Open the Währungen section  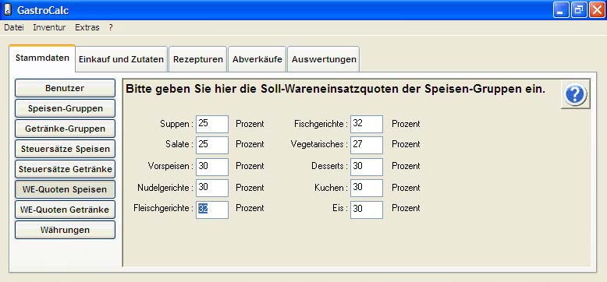[x=65, y=230]
